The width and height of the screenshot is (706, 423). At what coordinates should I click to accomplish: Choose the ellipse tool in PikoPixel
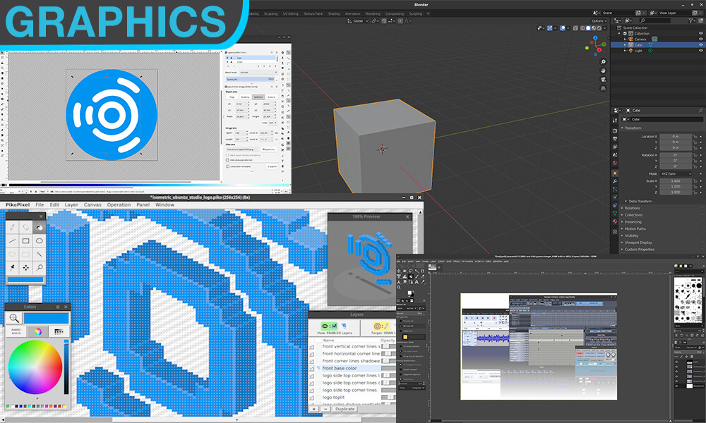pyautogui.click(x=39, y=241)
